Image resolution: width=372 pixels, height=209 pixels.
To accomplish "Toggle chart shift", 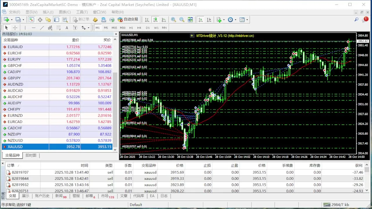I will point(209,20).
